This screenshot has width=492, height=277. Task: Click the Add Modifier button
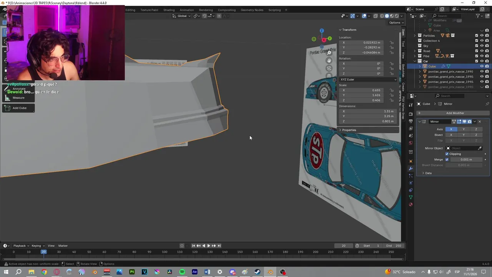[453, 113]
